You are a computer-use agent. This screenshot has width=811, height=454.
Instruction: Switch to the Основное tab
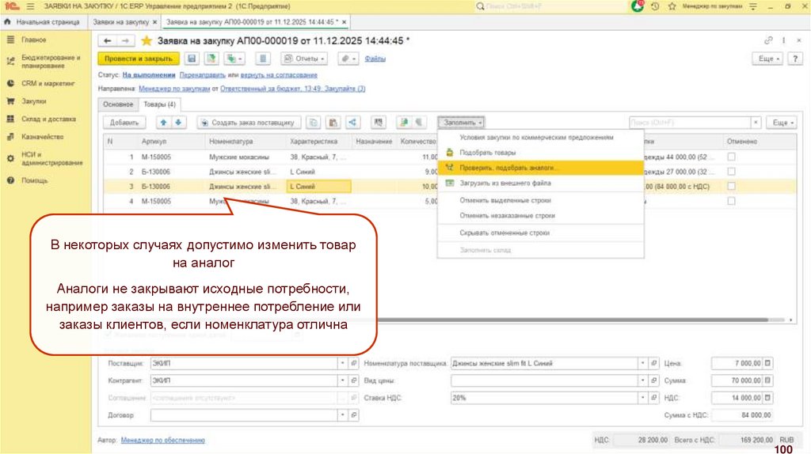(118, 104)
